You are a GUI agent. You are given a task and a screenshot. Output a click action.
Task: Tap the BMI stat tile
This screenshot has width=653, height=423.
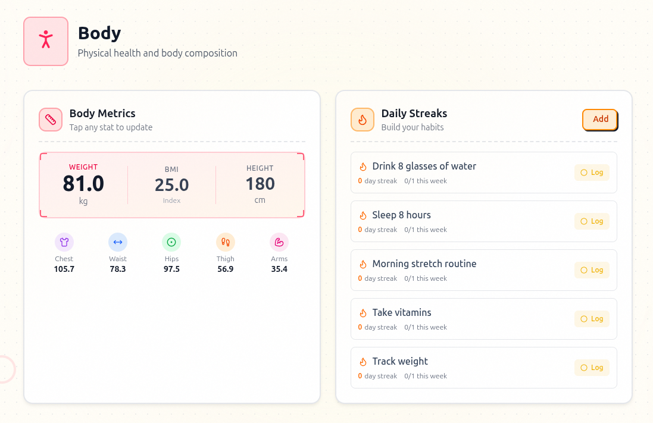(171, 184)
